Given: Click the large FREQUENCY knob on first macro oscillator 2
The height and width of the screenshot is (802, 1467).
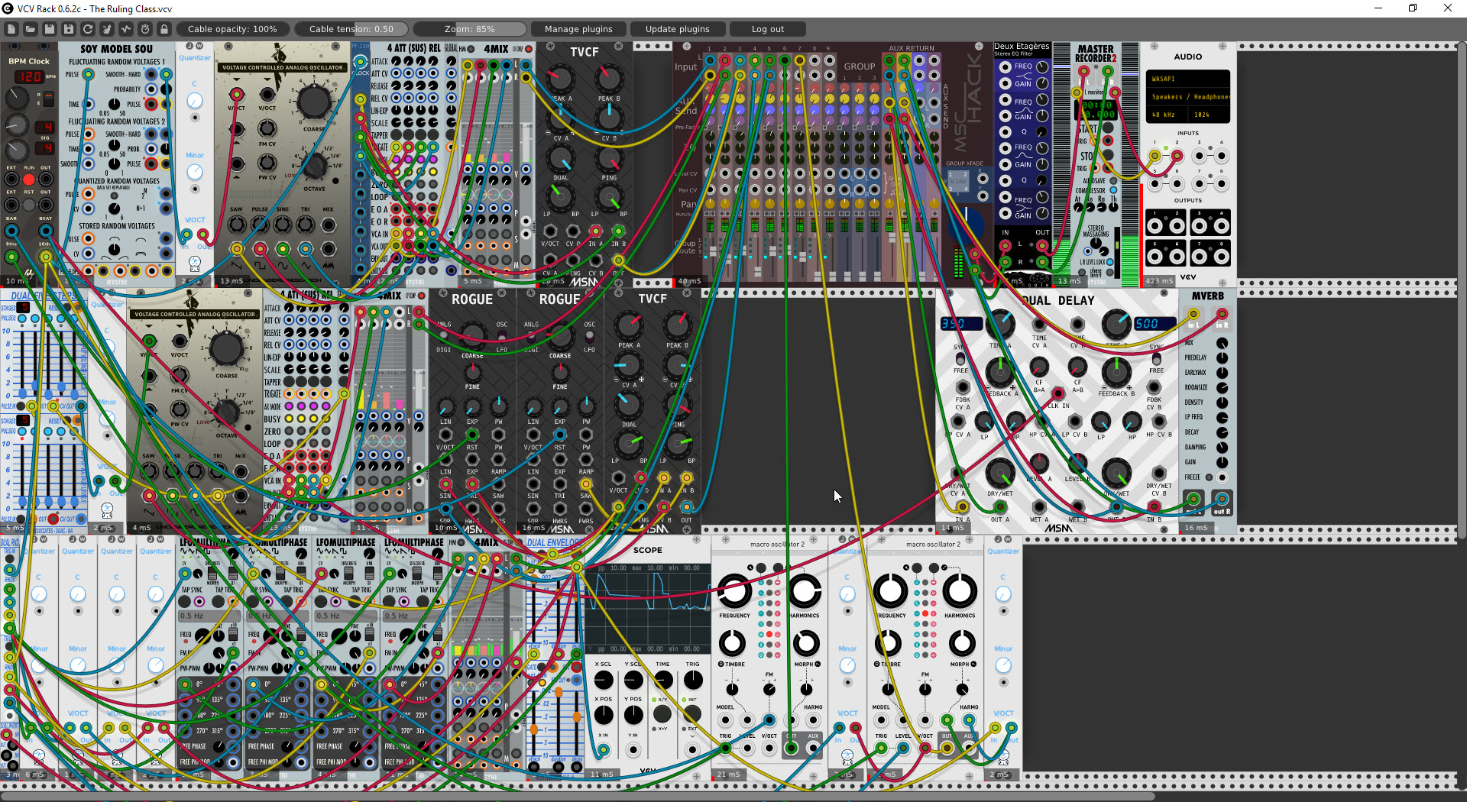Looking at the screenshot, I should point(734,591).
